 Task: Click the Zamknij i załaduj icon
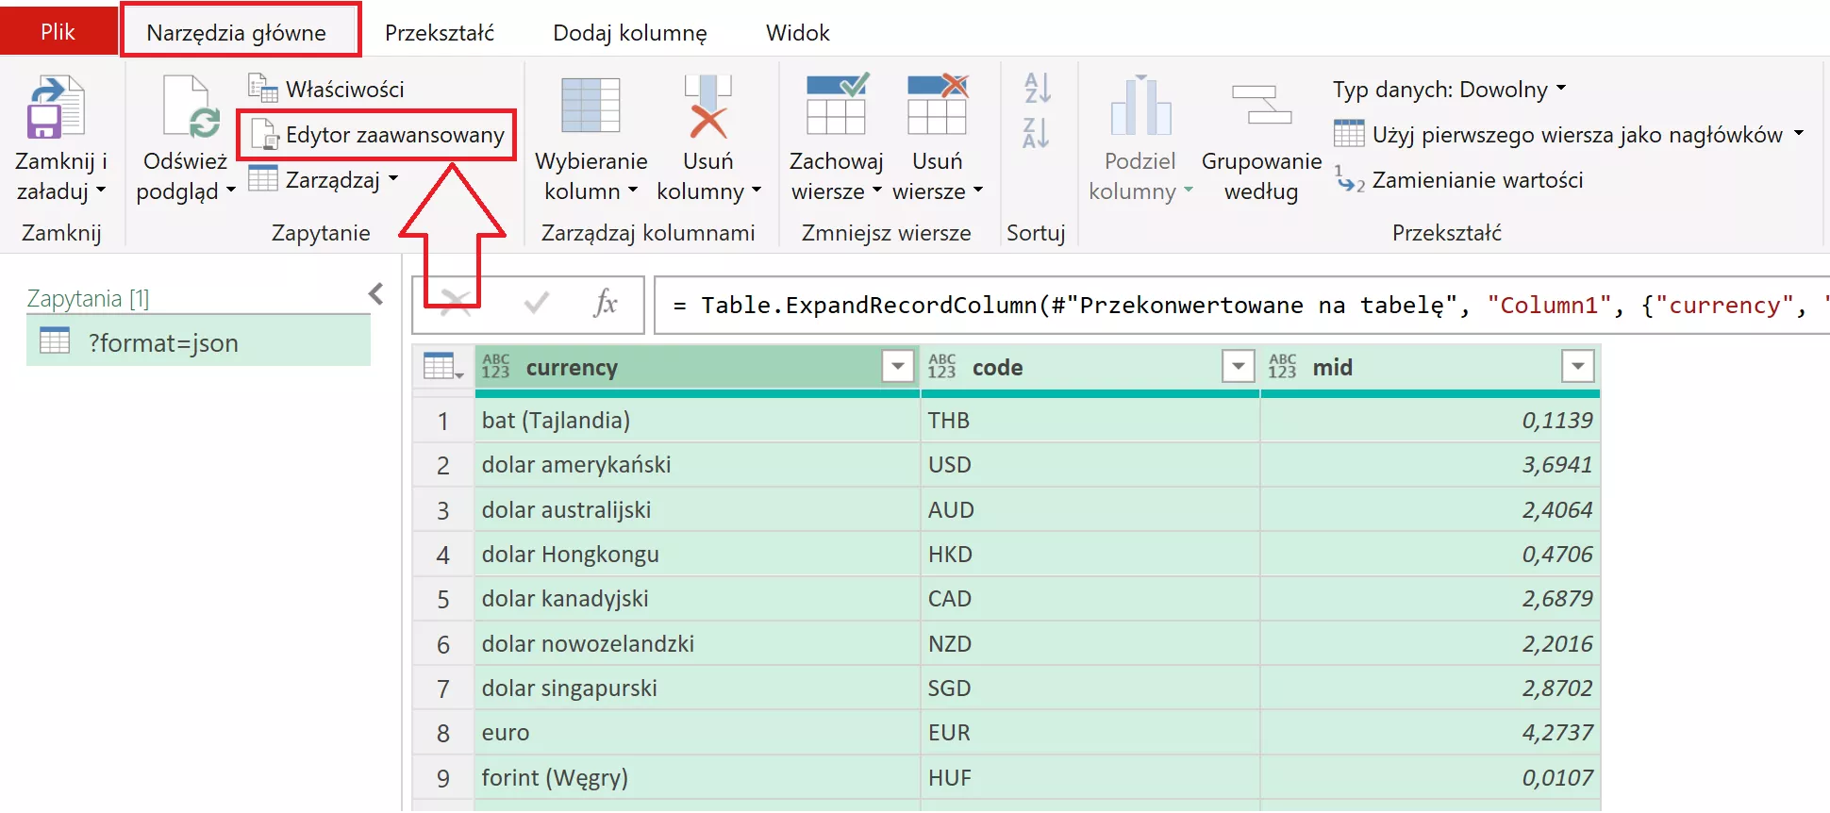coord(57,107)
